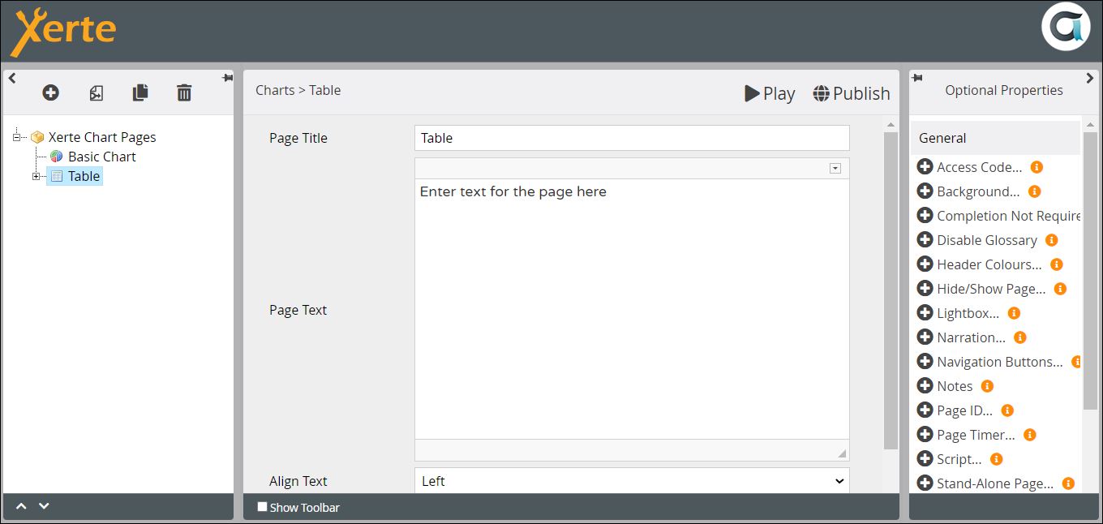Move the selected page up arrow
Image resolution: width=1103 pixels, height=524 pixels.
22,506
